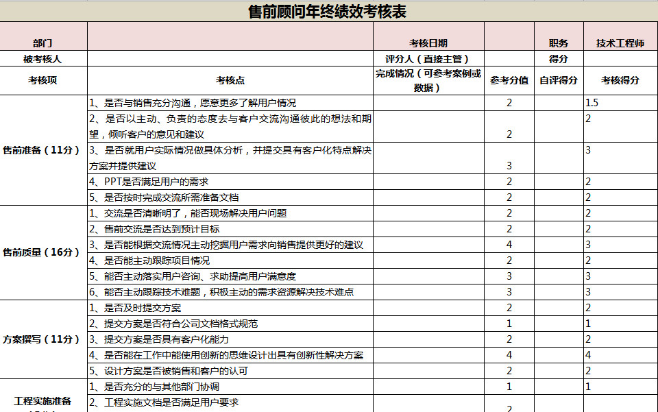Select the 售前质量（16分）section cell
Viewport: 658px width, 412px height.
click(x=42, y=252)
